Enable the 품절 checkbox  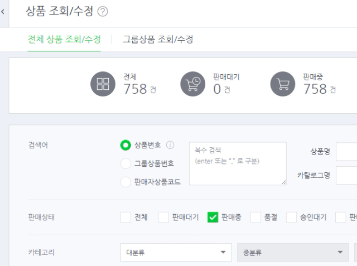(255, 217)
